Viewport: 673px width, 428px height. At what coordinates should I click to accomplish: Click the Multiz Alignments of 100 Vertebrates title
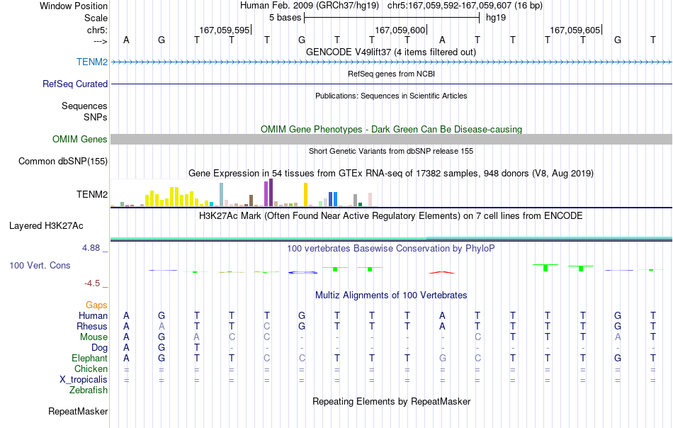pos(391,295)
